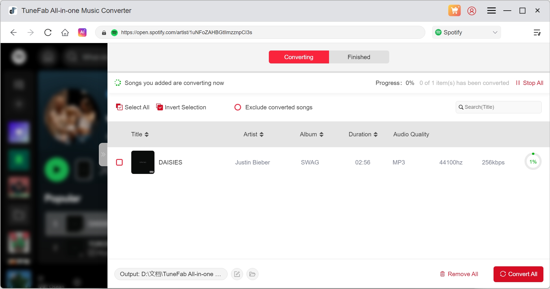The image size is (550, 289).
Task: Open the music conversion list icon
Action: [x=537, y=32]
